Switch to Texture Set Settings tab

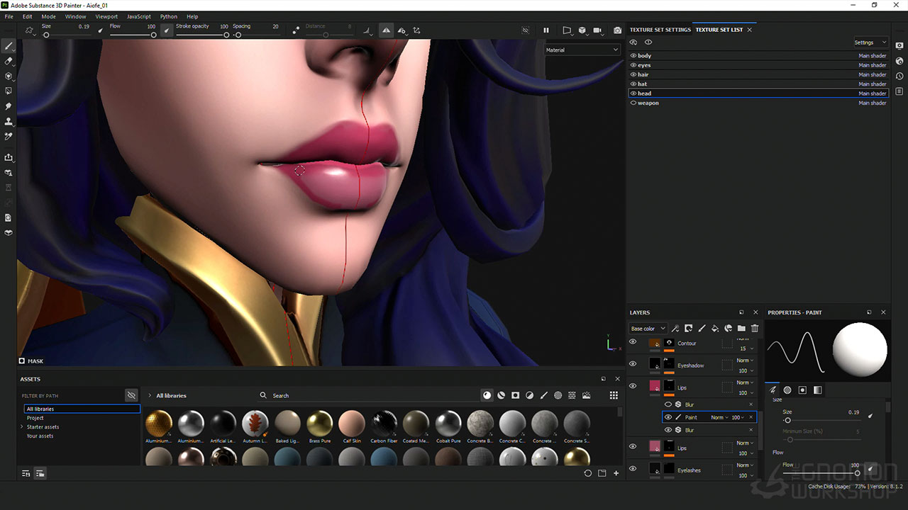[x=660, y=30]
